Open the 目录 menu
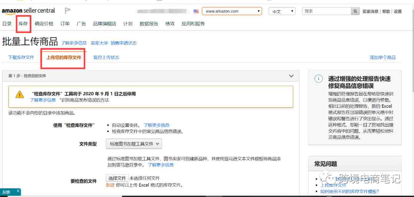The width and height of the screenshot is (414, 197). 7,24
